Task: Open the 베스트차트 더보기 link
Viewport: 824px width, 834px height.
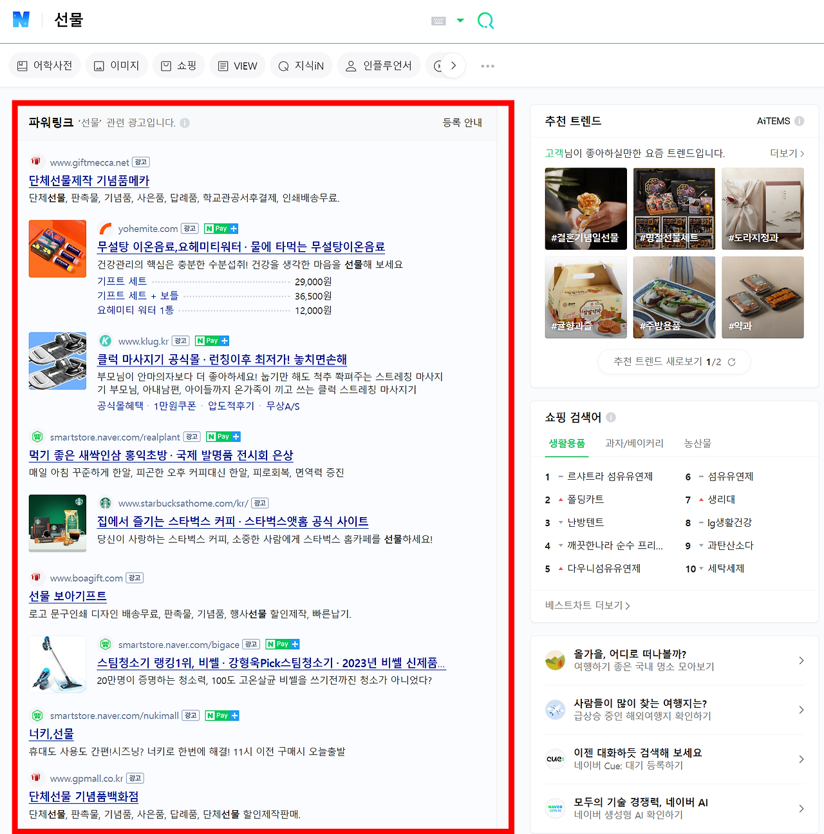Action: point(588,605)
